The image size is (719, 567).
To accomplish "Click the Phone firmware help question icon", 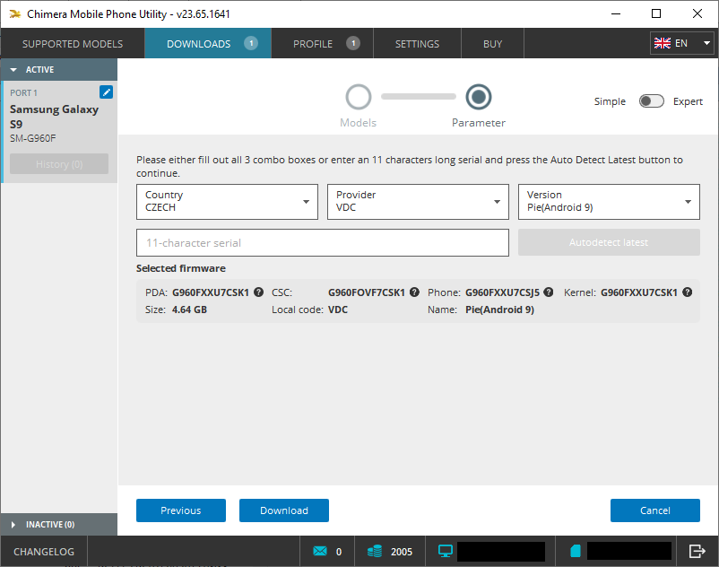I will tap(549, 292).
